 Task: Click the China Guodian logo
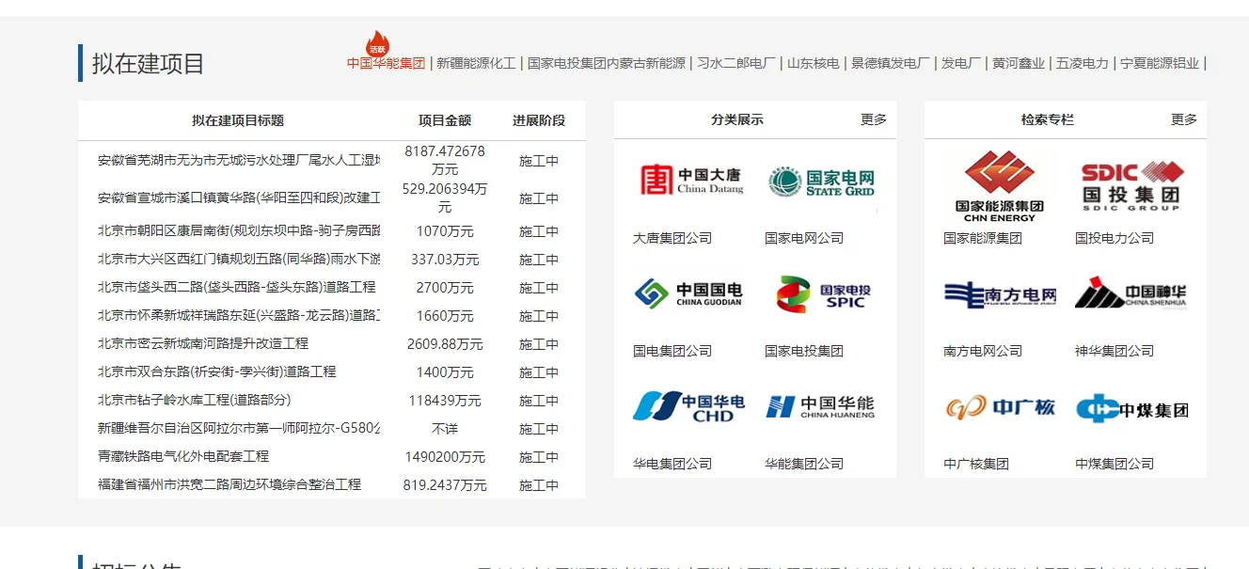click(x=688, y=293)
